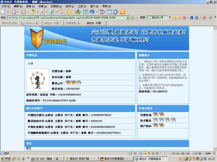Open the 工具(T) tools menu
Image resolution: width=217 pixels, height=162 pixels.
tap(82, 6)
